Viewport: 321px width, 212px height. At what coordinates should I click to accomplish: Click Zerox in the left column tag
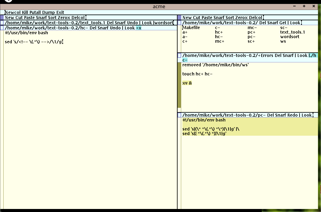click(64, 18)
